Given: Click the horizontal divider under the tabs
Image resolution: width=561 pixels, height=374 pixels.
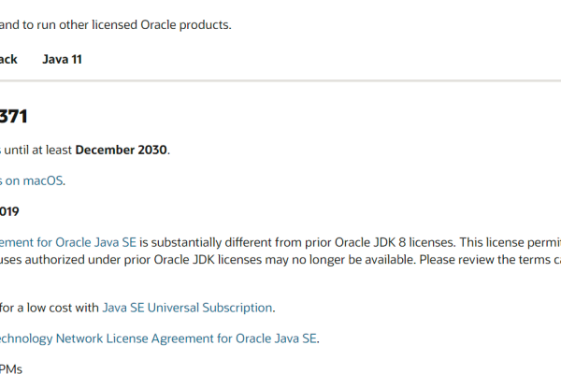Looking at the screenshot, I should point(280,80).
